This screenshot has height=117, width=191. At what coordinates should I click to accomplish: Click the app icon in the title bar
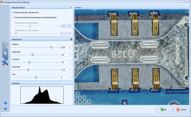2,2
